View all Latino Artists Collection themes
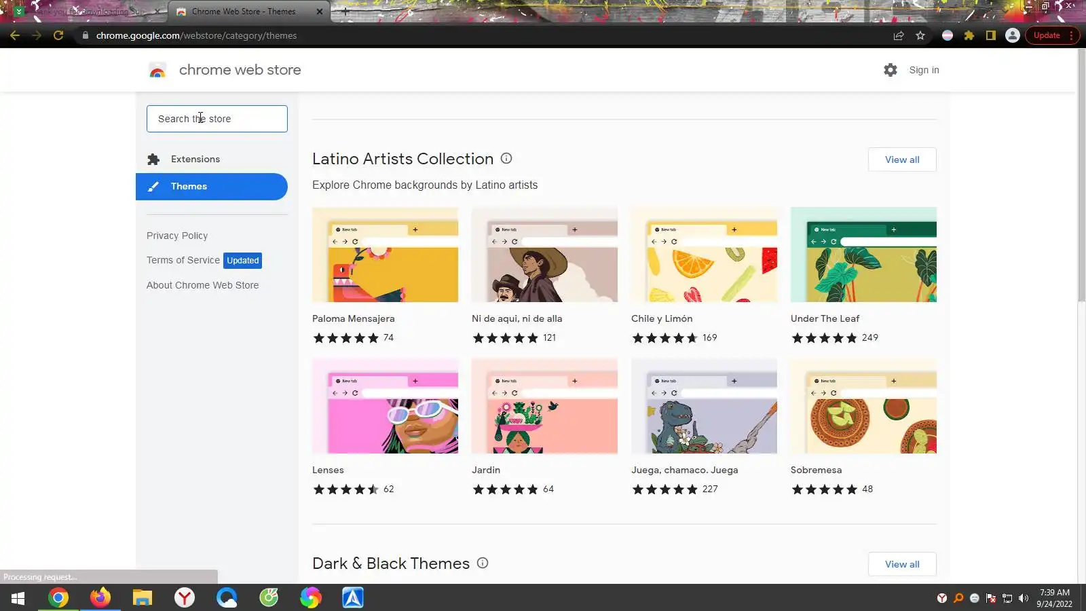This screenshot has height=611, width=1086. [902, 160]
